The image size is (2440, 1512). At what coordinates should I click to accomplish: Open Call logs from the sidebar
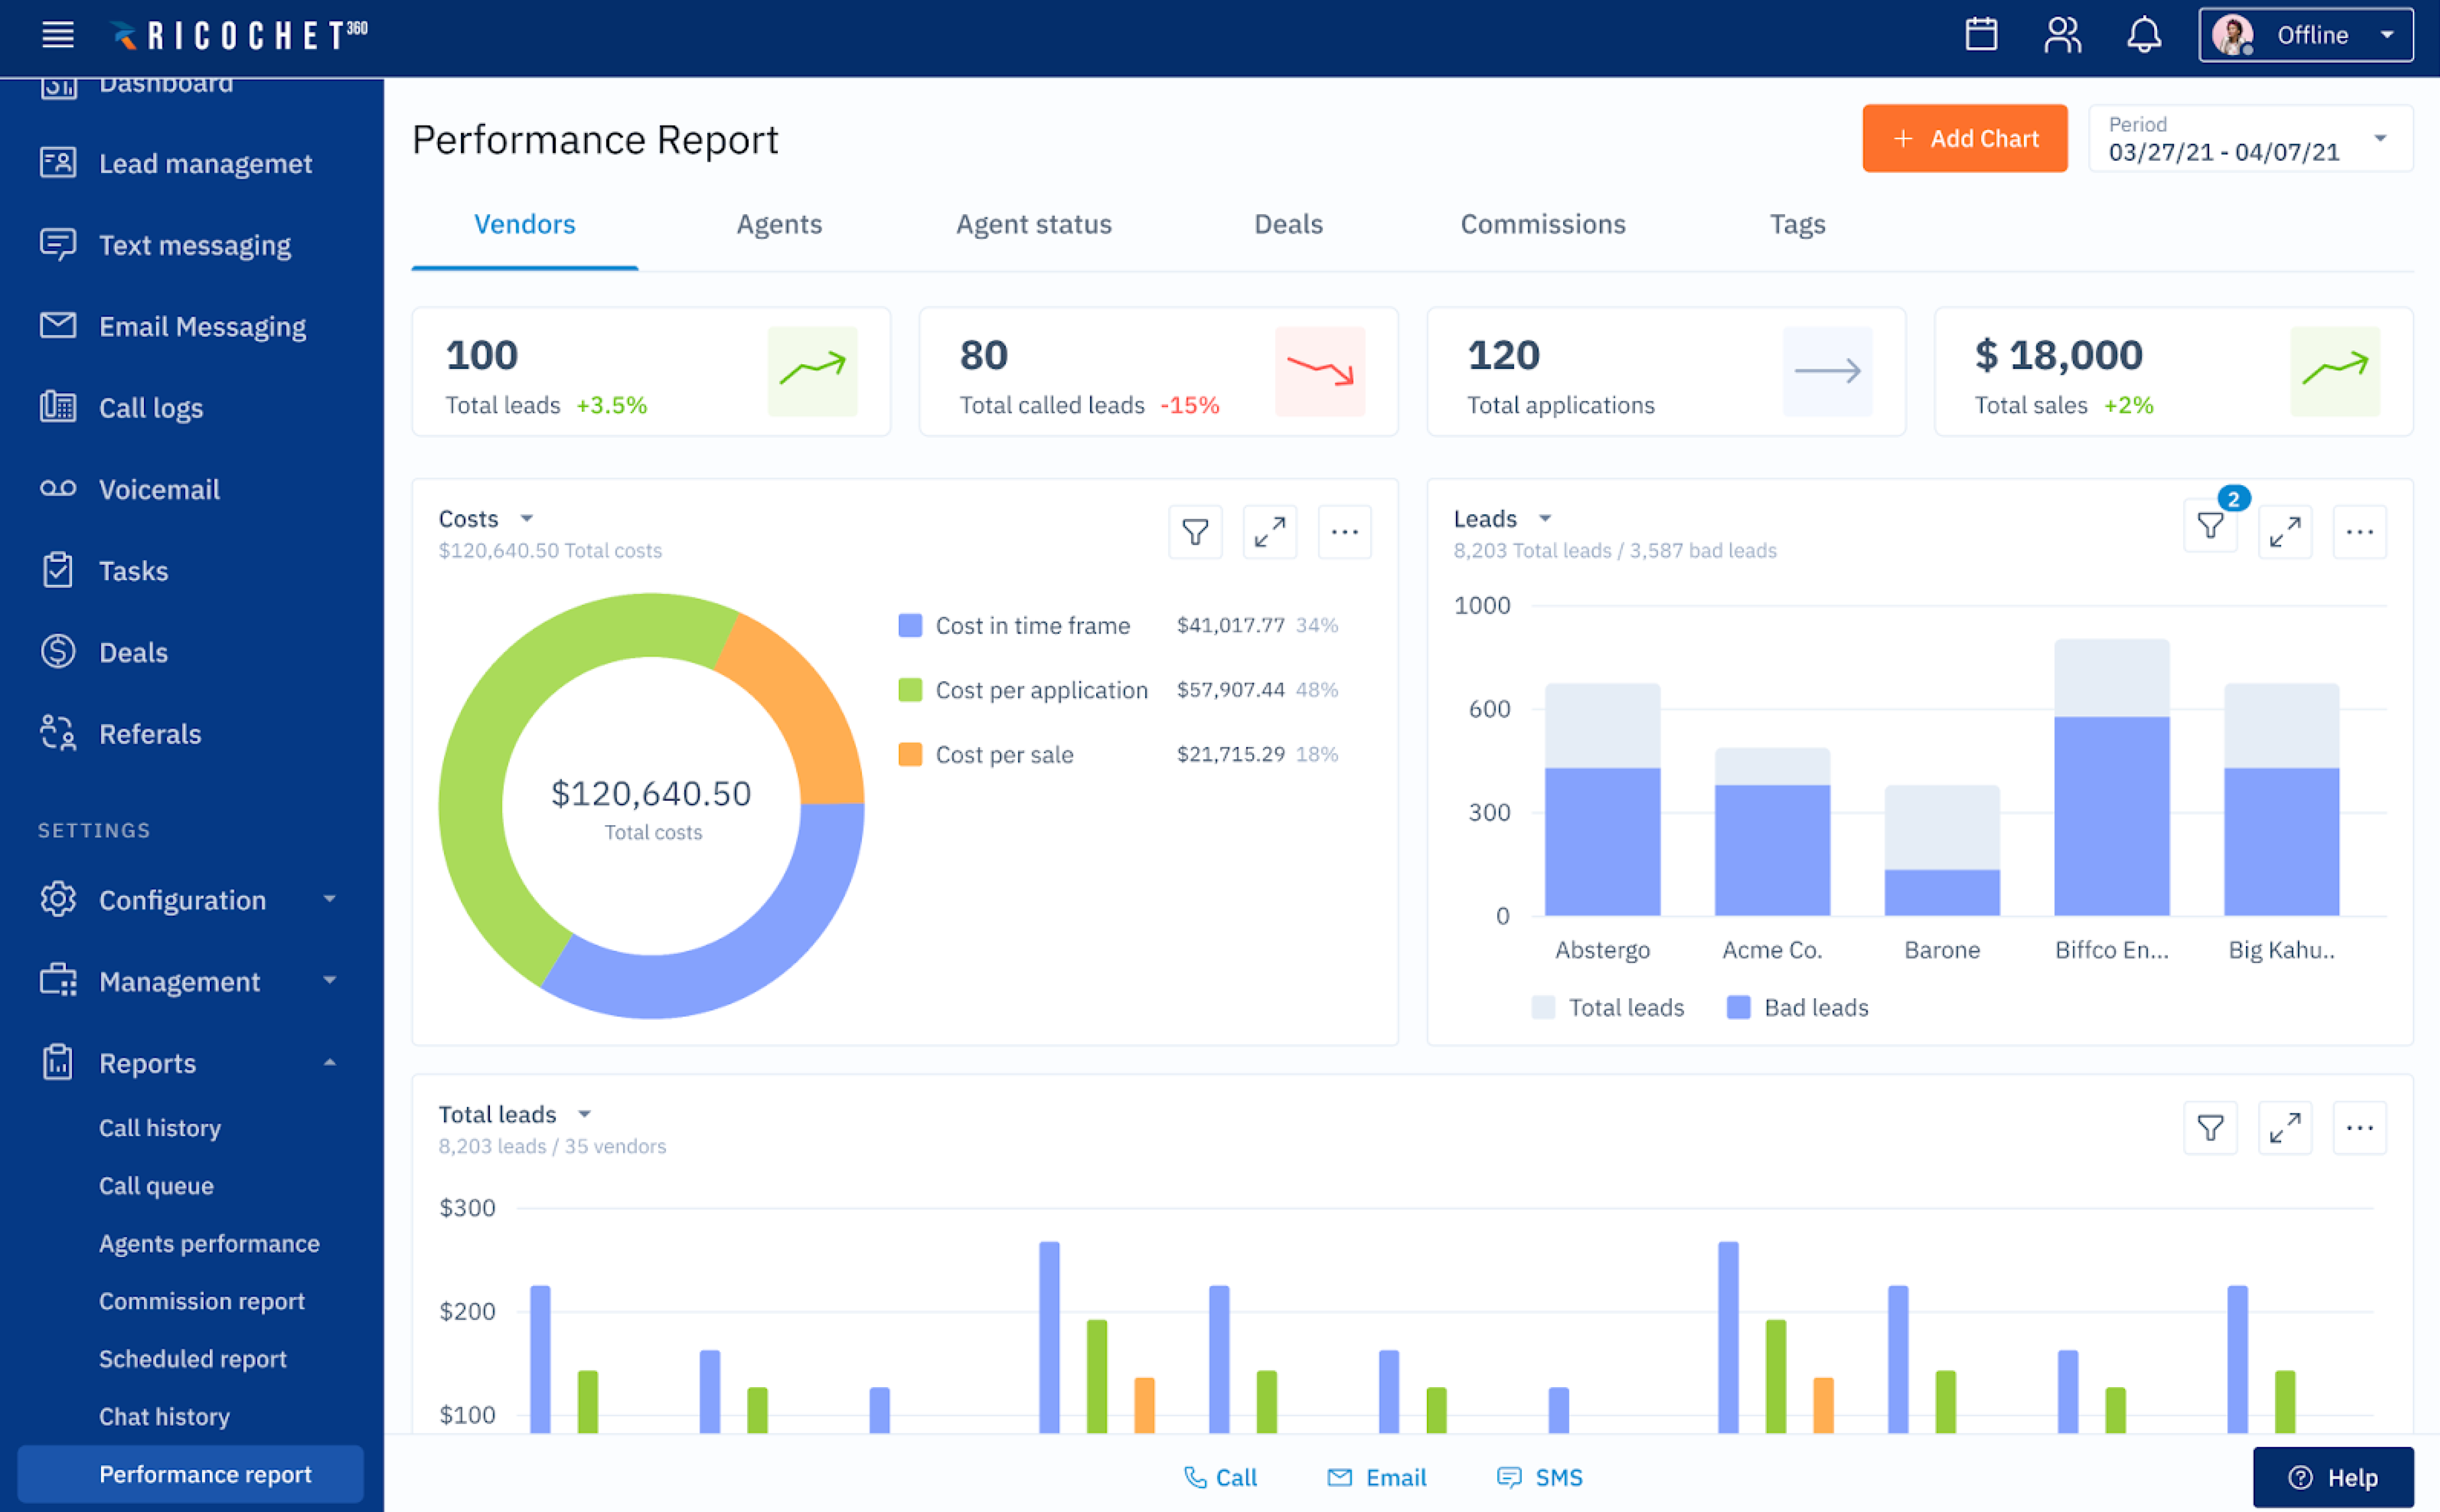pos(152,407)
